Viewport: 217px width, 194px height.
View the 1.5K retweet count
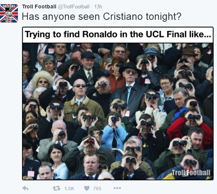coord(69,188)
